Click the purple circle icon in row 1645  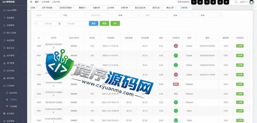176,75
